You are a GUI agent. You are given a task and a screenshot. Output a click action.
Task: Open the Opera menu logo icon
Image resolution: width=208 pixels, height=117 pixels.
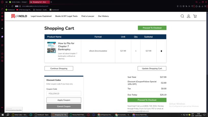pos(2,2)
